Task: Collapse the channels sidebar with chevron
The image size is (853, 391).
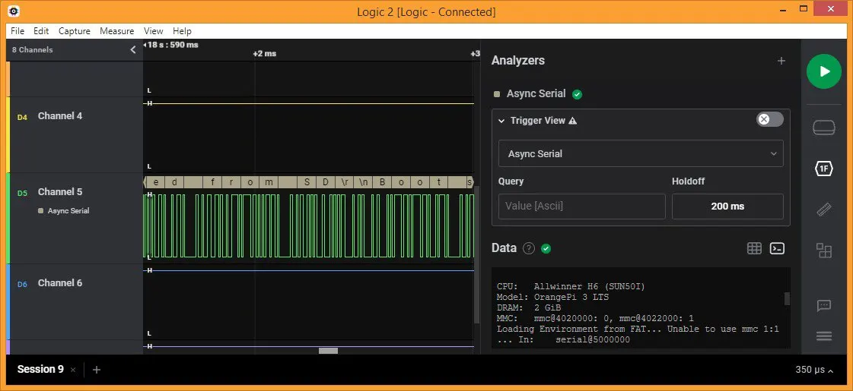Action: (x=133, y=50)
